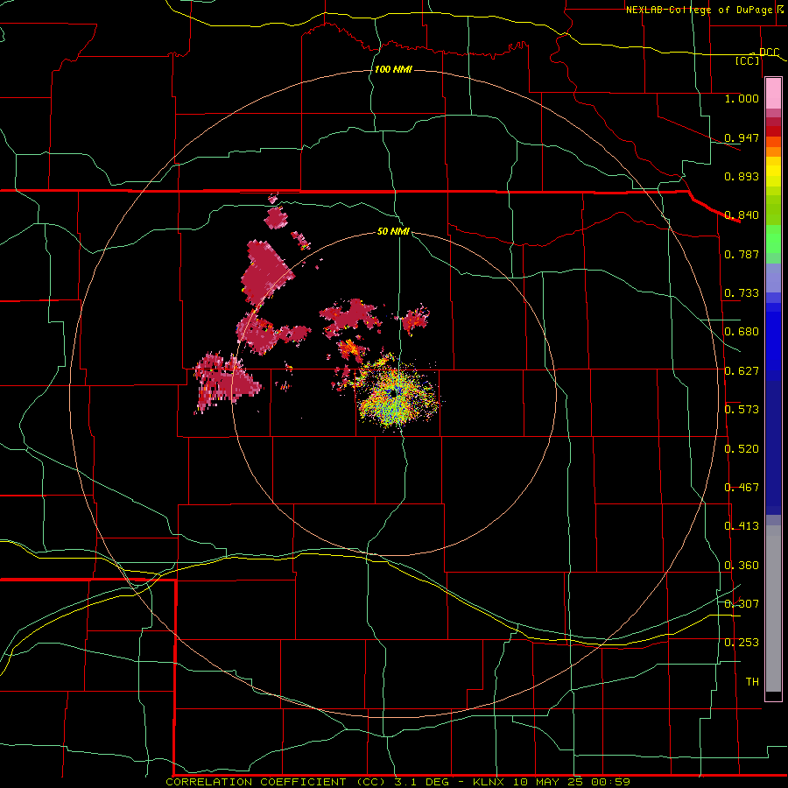Click the 0.360 scale value
Viewport: 788px width, 788px height.
[x=742, y=566]
